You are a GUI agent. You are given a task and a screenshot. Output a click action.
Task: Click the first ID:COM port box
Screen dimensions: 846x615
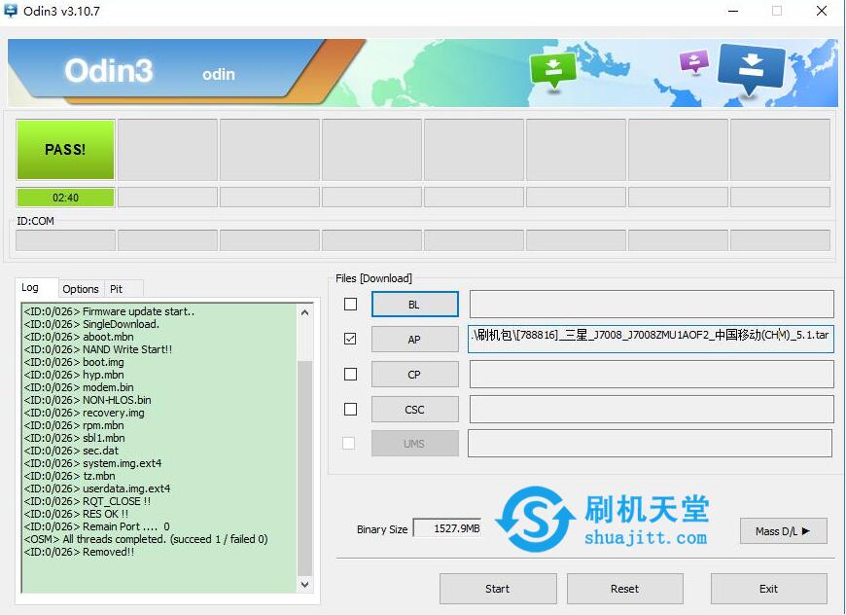(65, 240)
